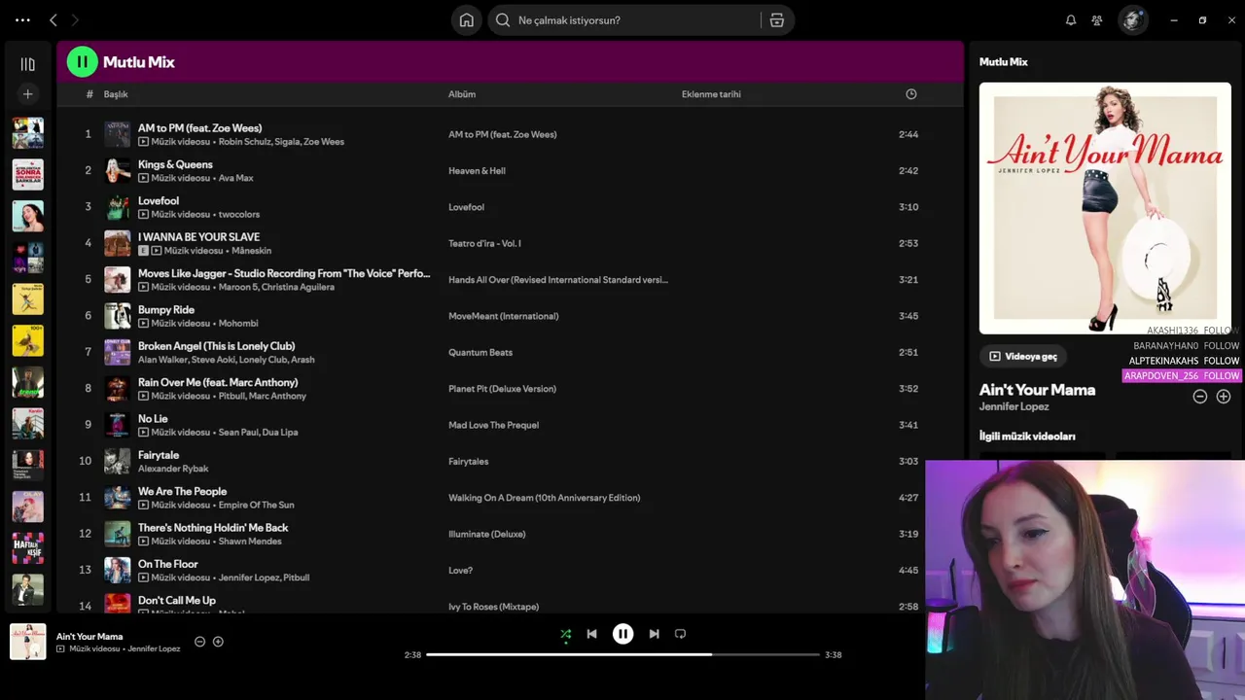Skip to the previous track
This screenshot has width=1245, height=700.
[591, 634]
